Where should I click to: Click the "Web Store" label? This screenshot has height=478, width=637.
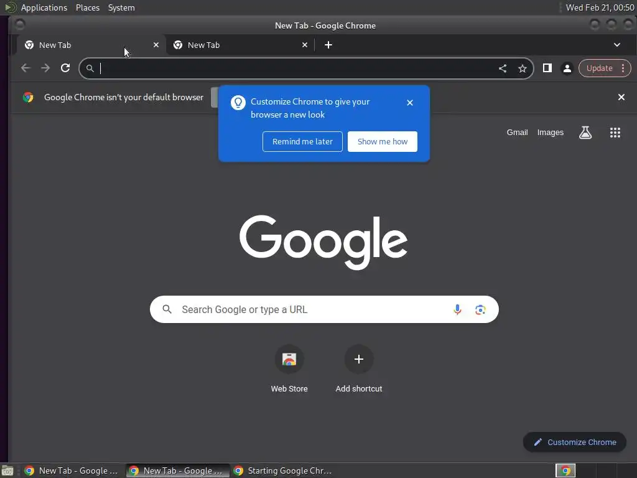point(289,388)
